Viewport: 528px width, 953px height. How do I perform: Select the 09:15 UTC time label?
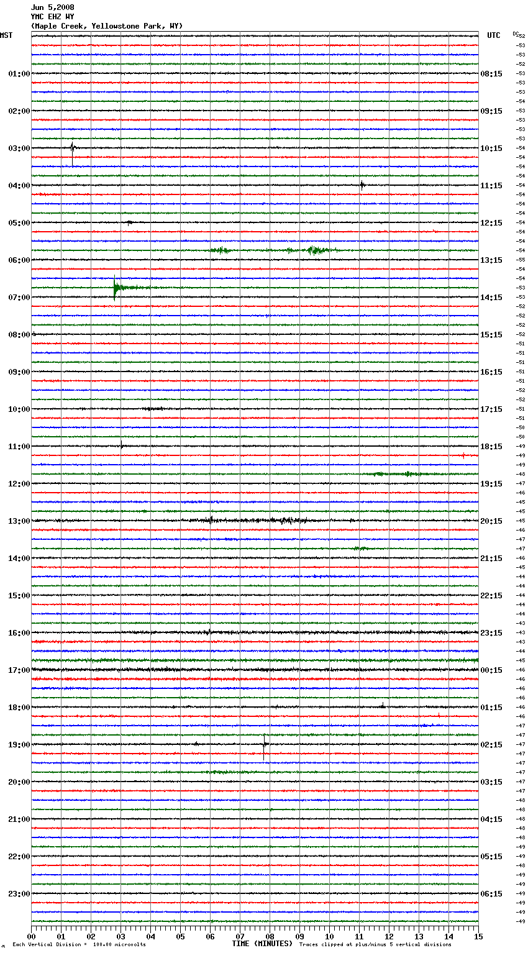(491, 111)
